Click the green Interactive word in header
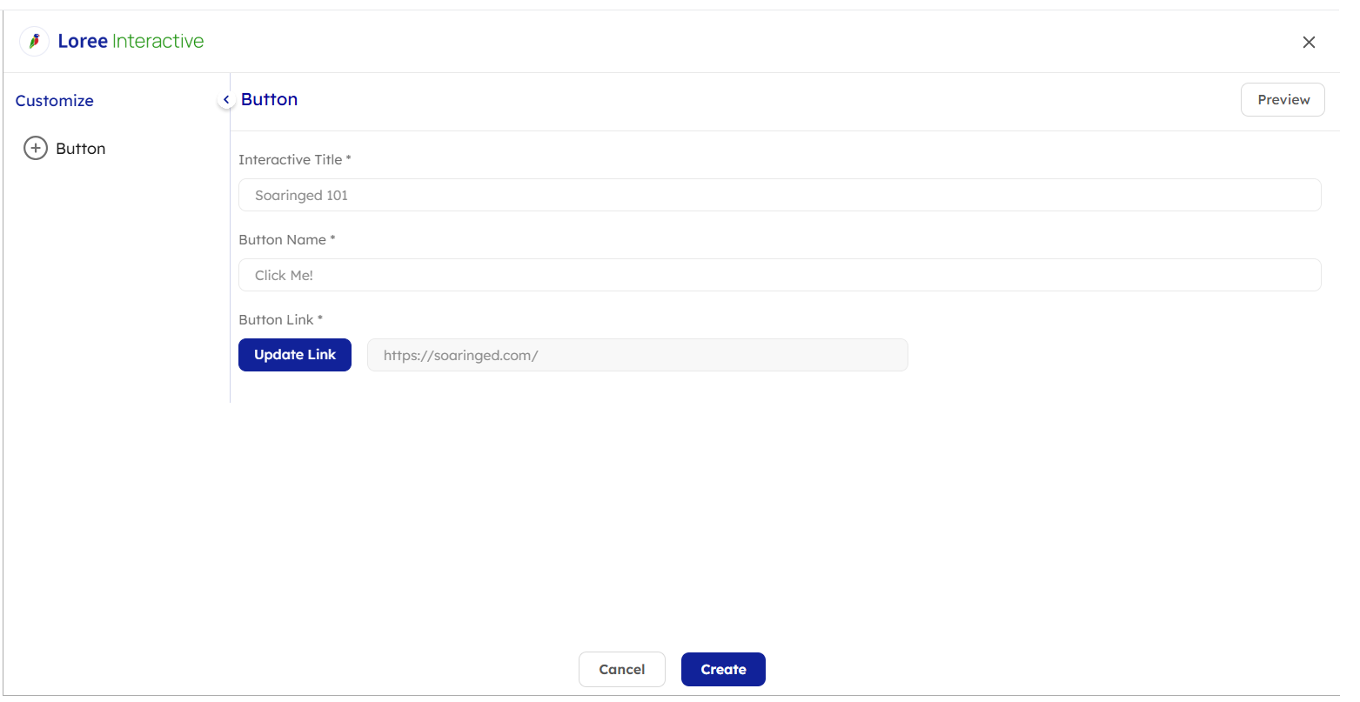1360x702 pixels. 157,42
